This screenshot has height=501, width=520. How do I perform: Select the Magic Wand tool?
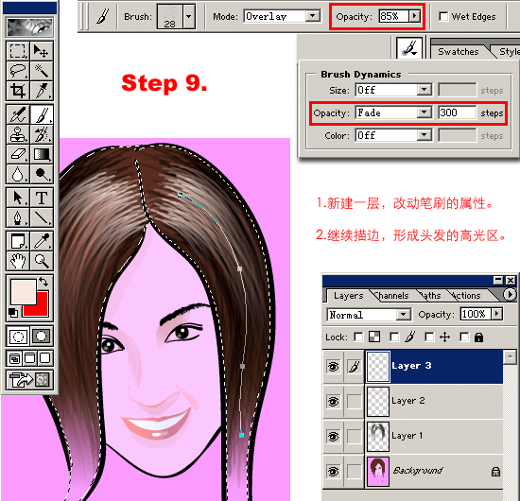coord(42,71)
